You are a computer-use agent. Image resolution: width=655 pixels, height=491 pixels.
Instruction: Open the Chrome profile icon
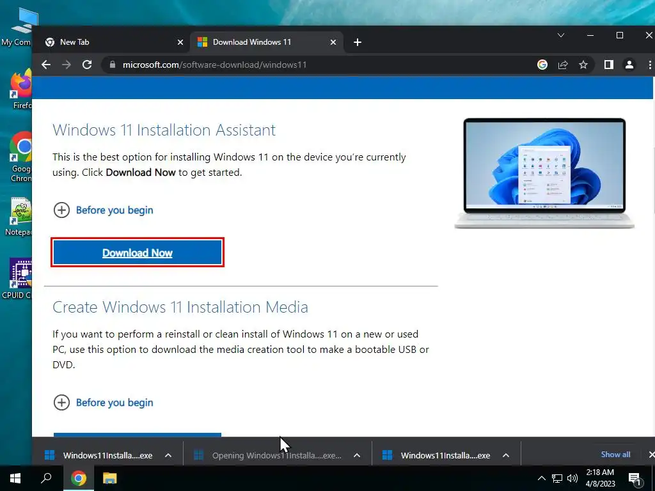tap(629, 65)
